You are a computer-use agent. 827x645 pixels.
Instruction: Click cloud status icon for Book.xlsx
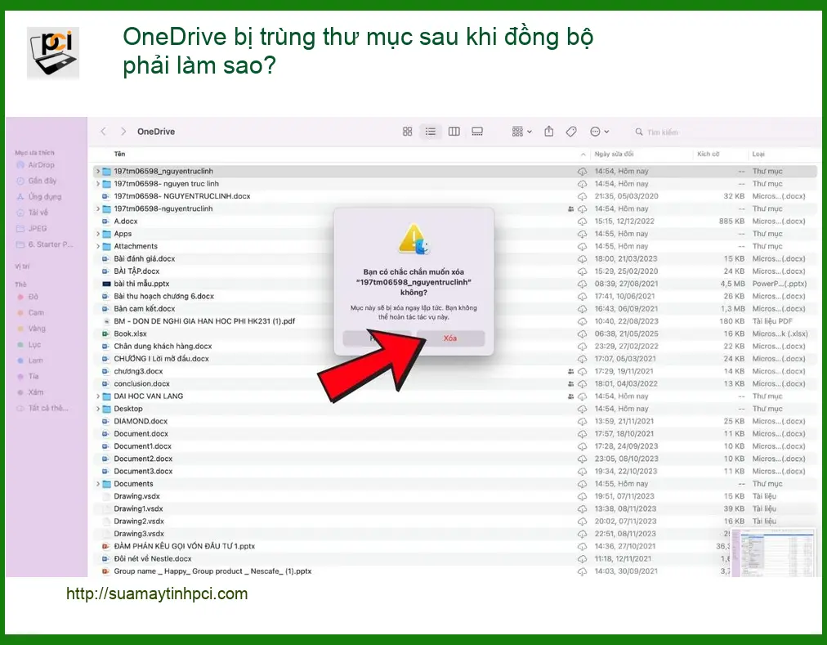tap(583, 334)
